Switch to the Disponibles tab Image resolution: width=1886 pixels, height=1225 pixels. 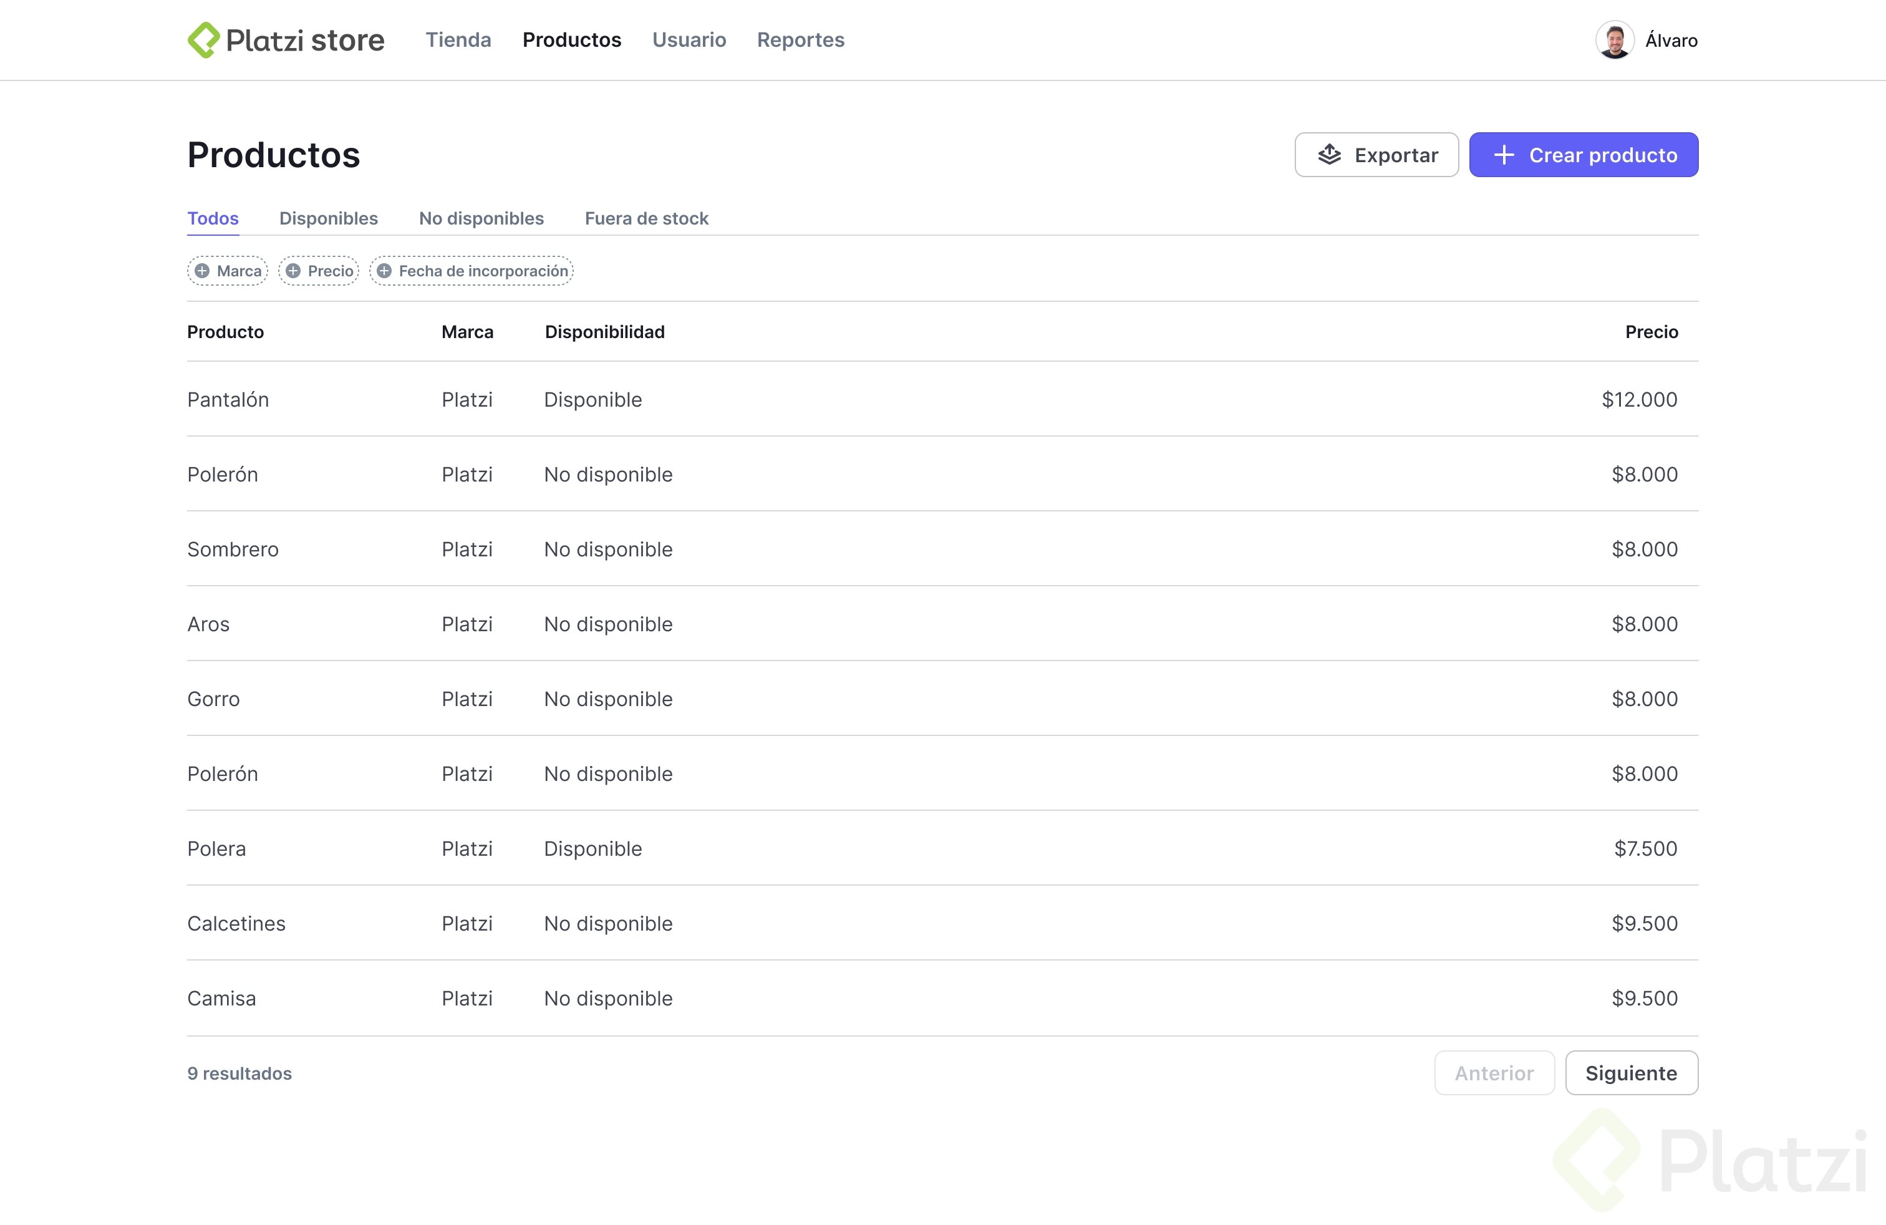point(328,218)
